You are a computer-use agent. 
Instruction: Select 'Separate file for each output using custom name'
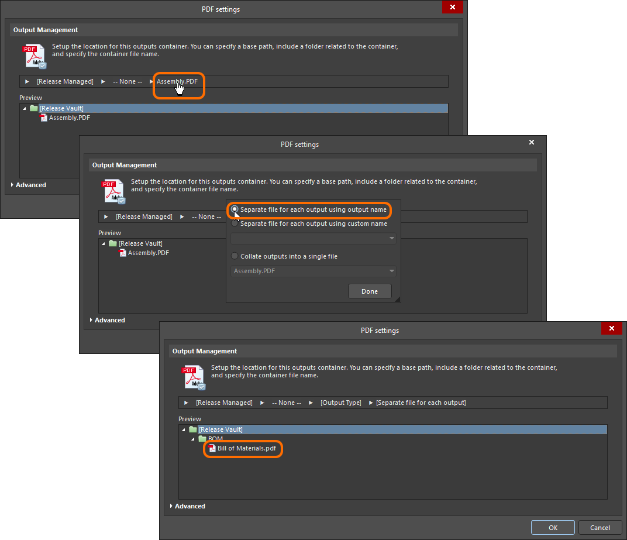[x=235, y=223]
